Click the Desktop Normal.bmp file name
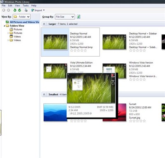 click(x=81, y=47)
